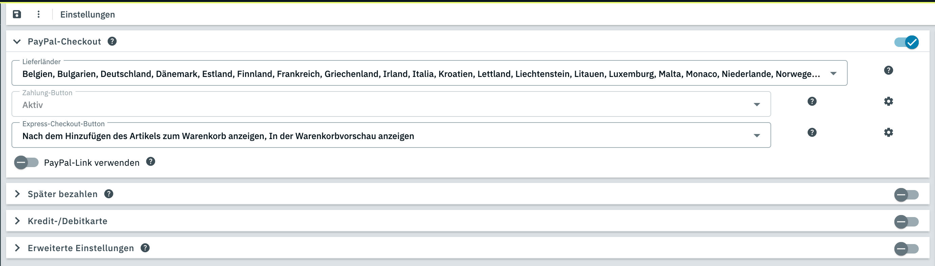The image size is (935, 266).
Task: Disable the PayPal-Checkout toggle
Action: click(x=906, y=42)
